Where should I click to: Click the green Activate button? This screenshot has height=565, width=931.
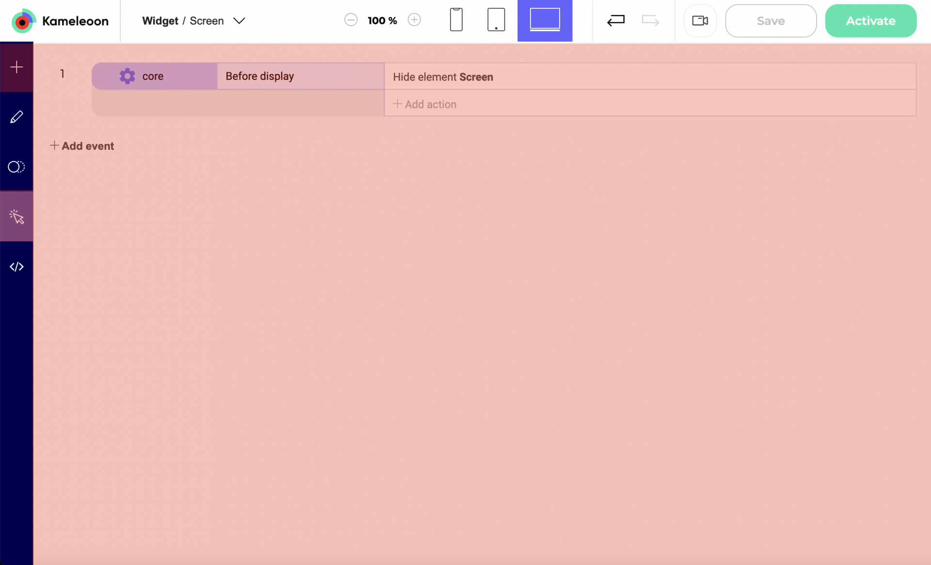tap(870, 21)
